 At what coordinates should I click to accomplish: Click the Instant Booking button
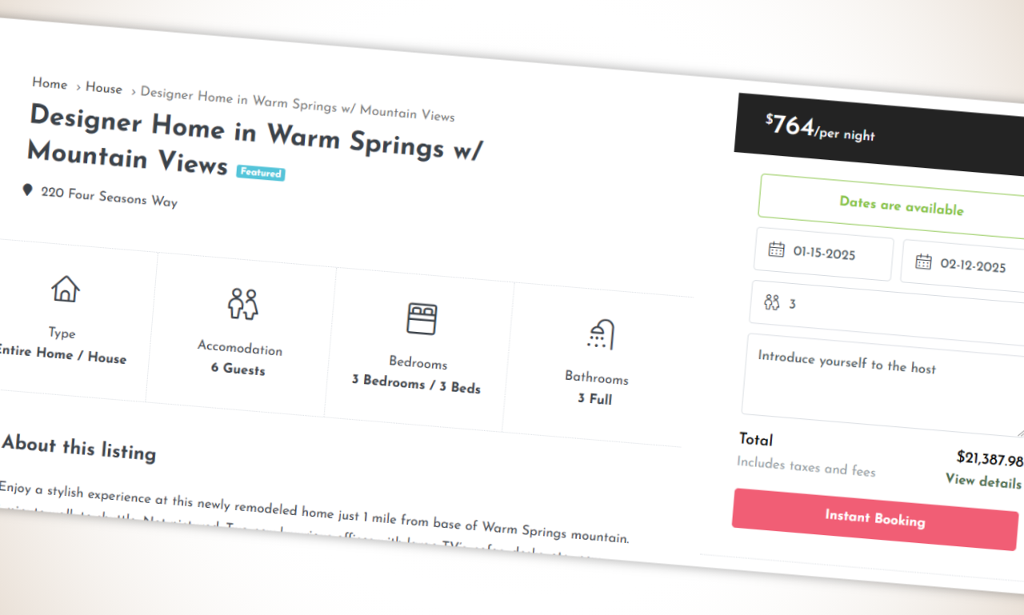[875, 519]
